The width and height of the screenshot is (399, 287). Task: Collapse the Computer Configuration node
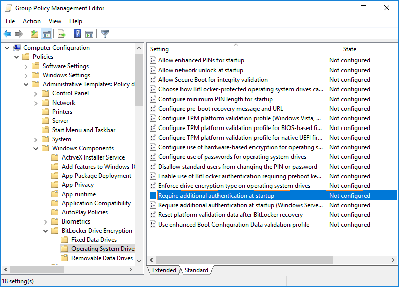pos(7,48)
